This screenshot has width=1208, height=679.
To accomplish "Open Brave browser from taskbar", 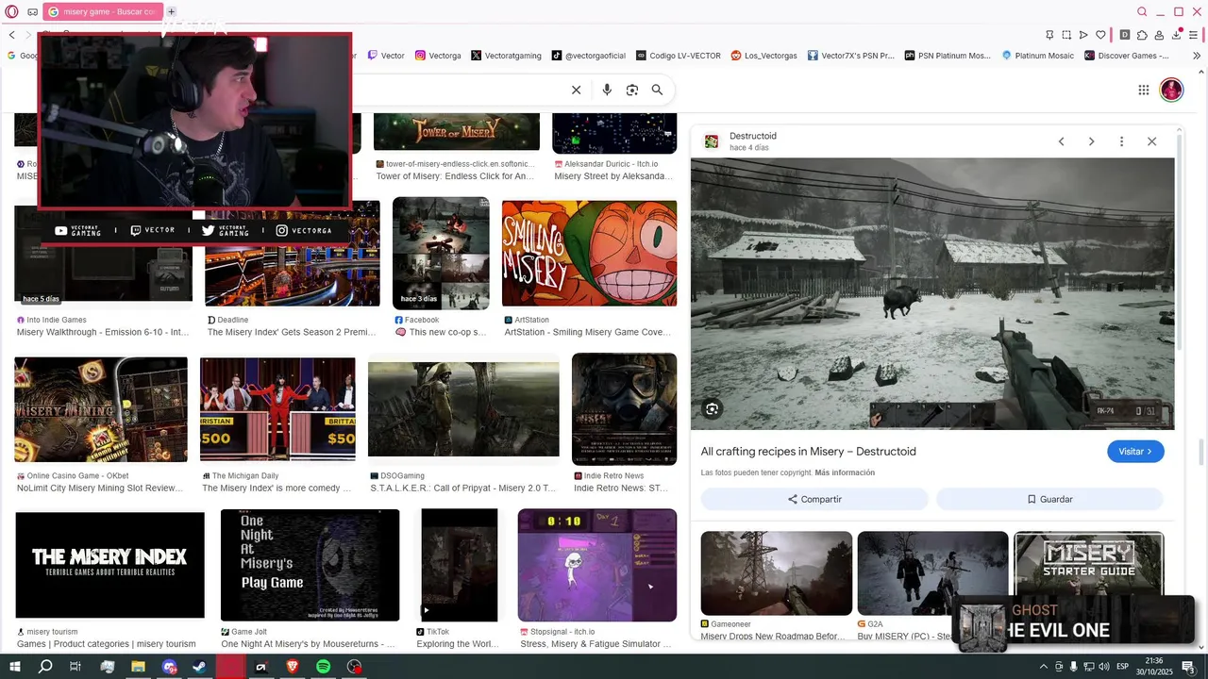I will tap(292, 667).
